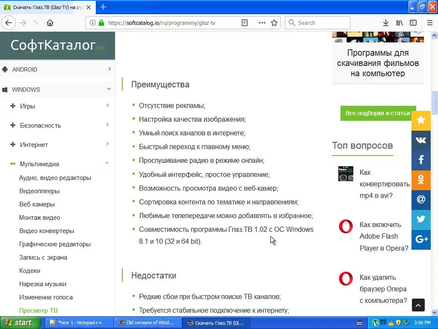438x329 pixels.
Task: Share page on Odnoklassniki
Action: coord(421,180)
